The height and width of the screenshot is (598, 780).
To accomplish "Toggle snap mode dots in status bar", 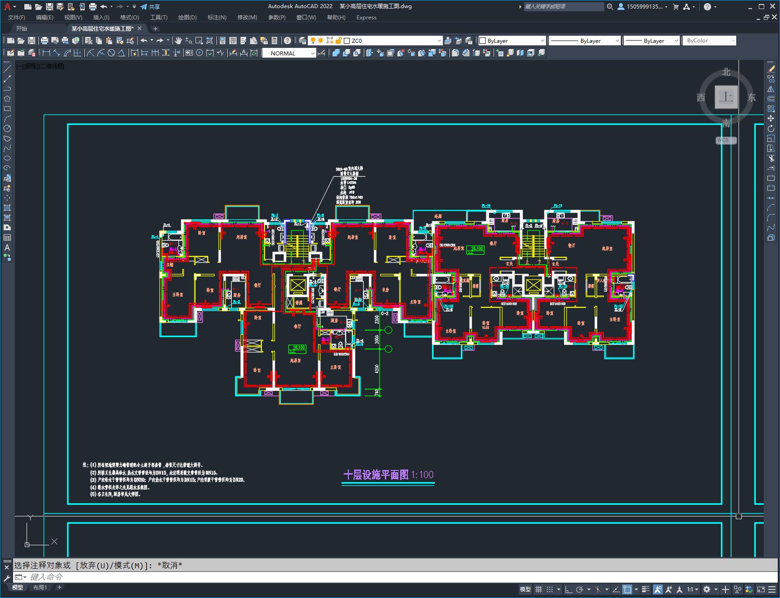I will [550, 589].
